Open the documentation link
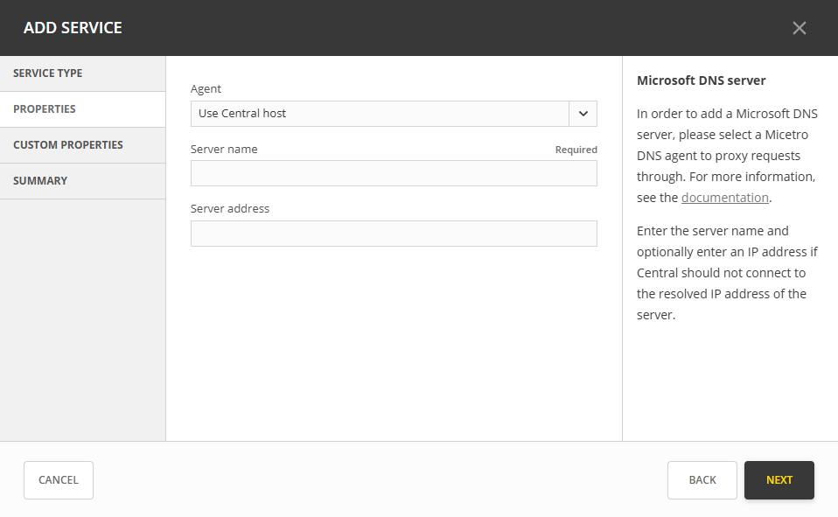 tap(724, 198)
